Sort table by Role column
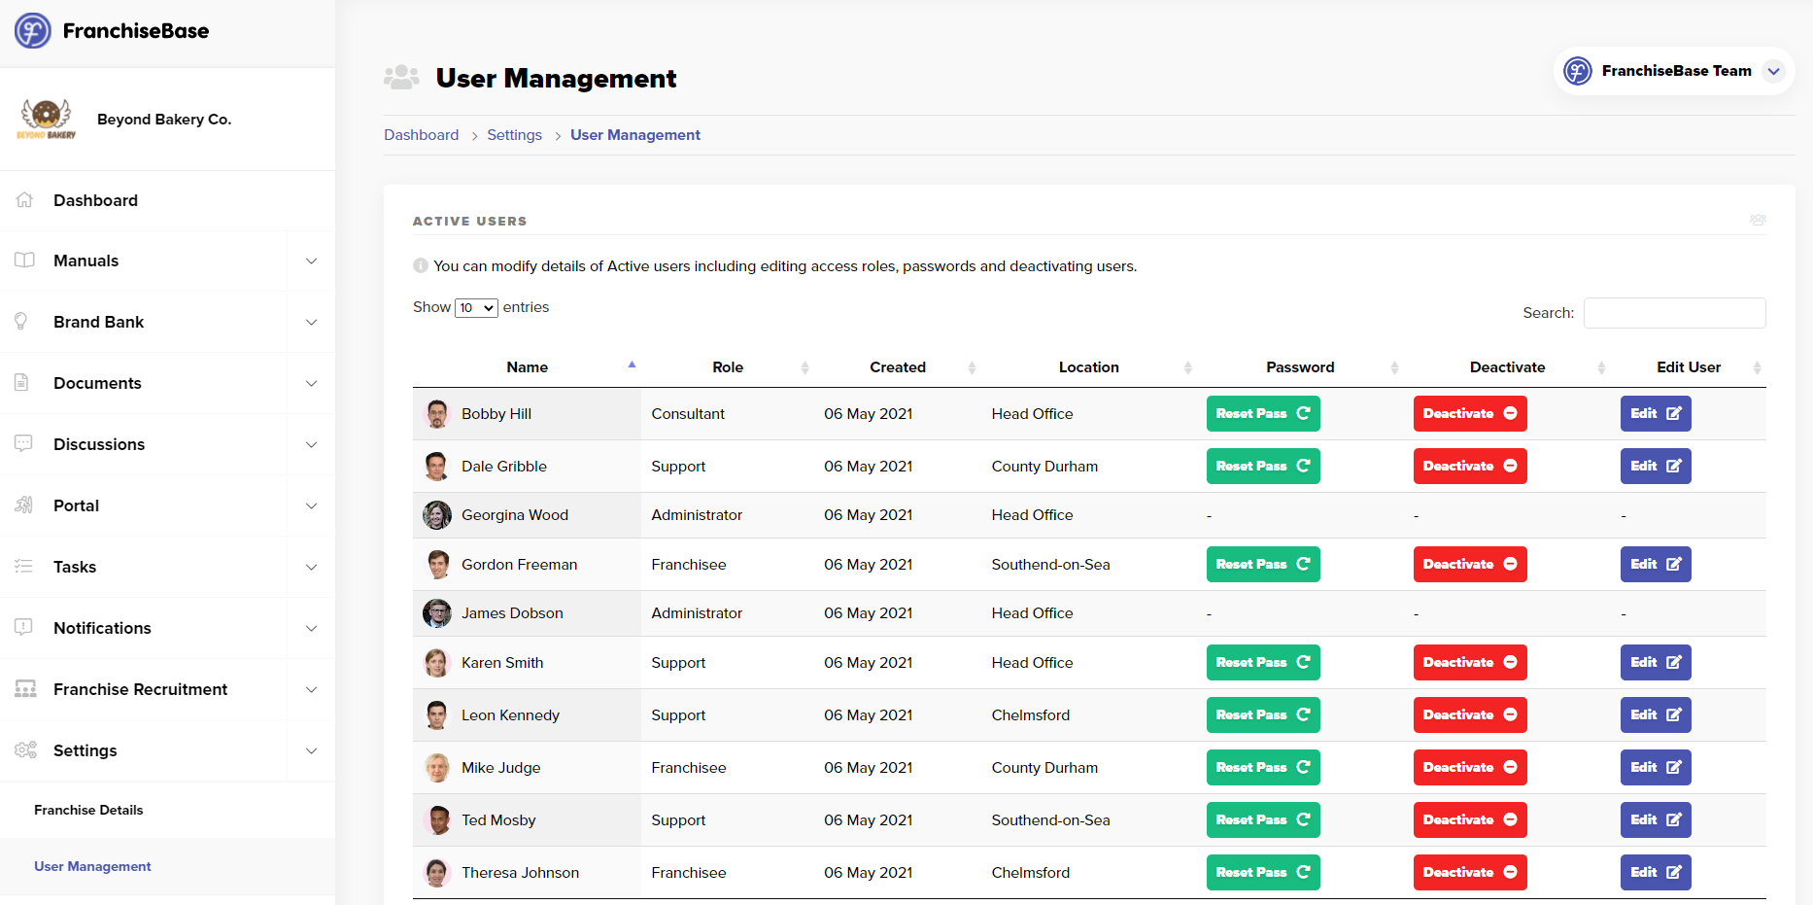Viewport: 1813px width, 905px height. (728, 367)
